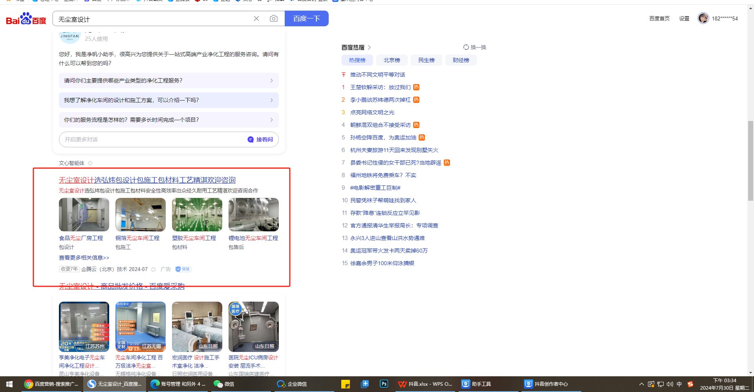Expand the 净化工程服务 question suggestion
Screen dimensions: 754x392
pyautogui.click(x=271, y=81)
